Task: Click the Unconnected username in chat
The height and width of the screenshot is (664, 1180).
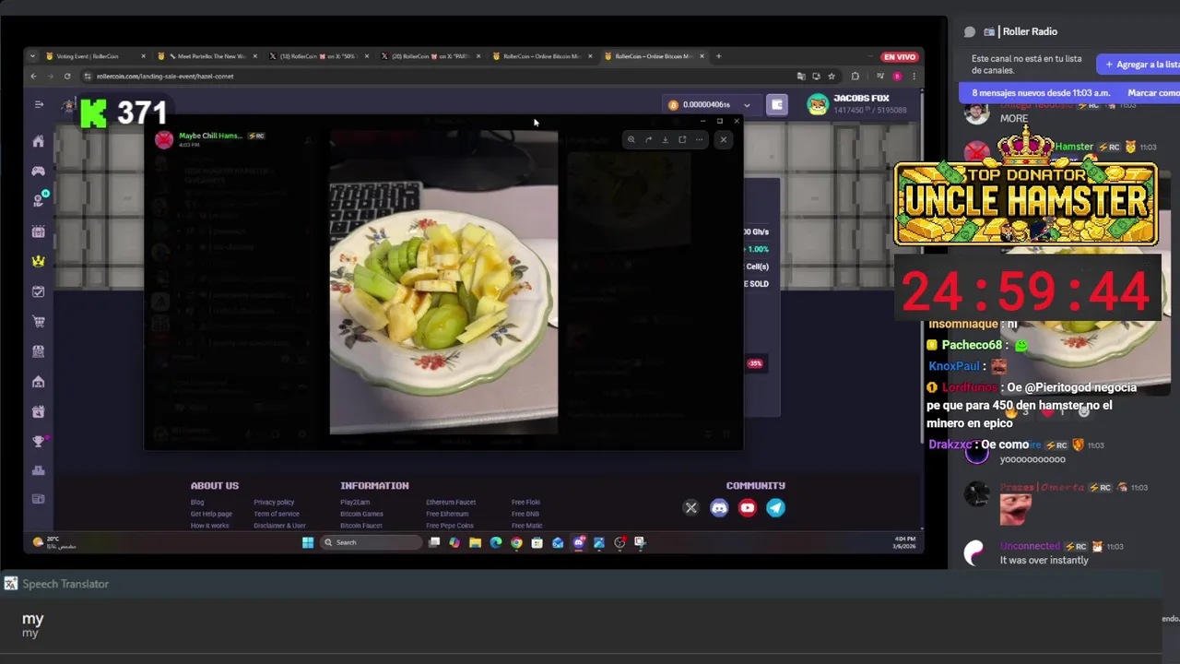Action: pyautogui.click(x=1031, y=546)
